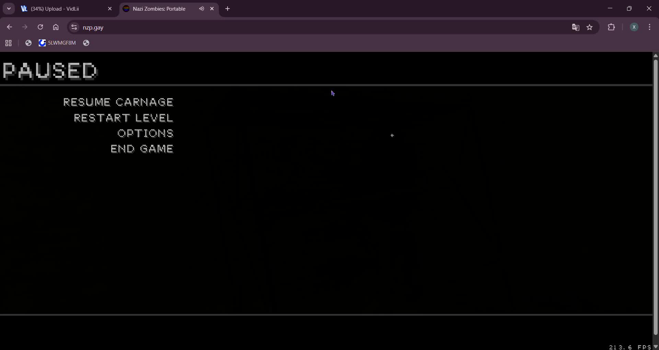Open the Options game menu
659x350 pixels.
[146, 133]
